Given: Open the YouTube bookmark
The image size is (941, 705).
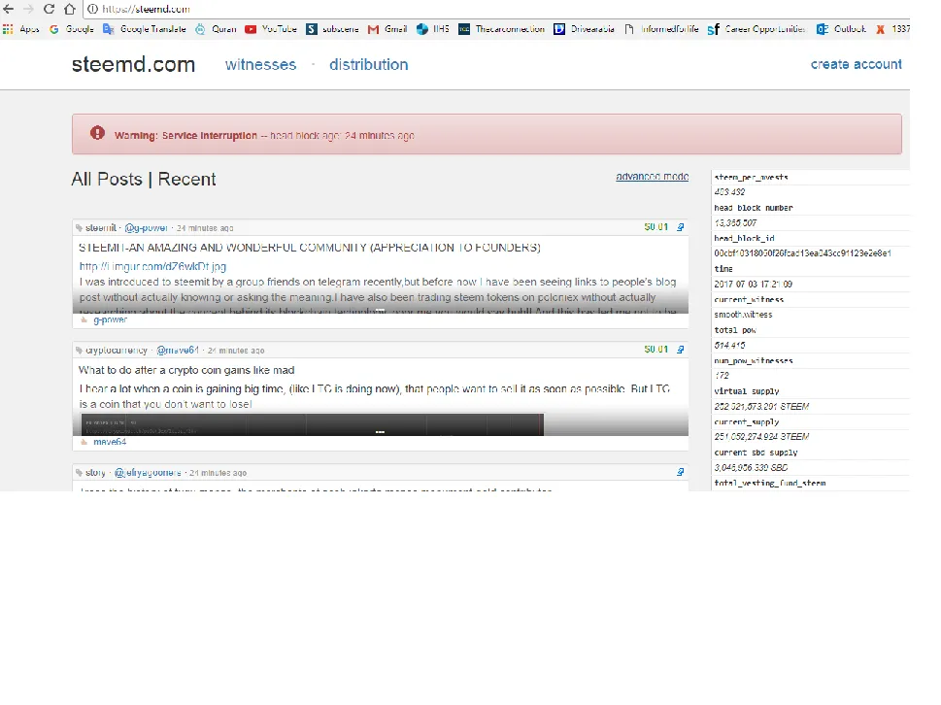Looking at the screenshot, I should 271,29.
